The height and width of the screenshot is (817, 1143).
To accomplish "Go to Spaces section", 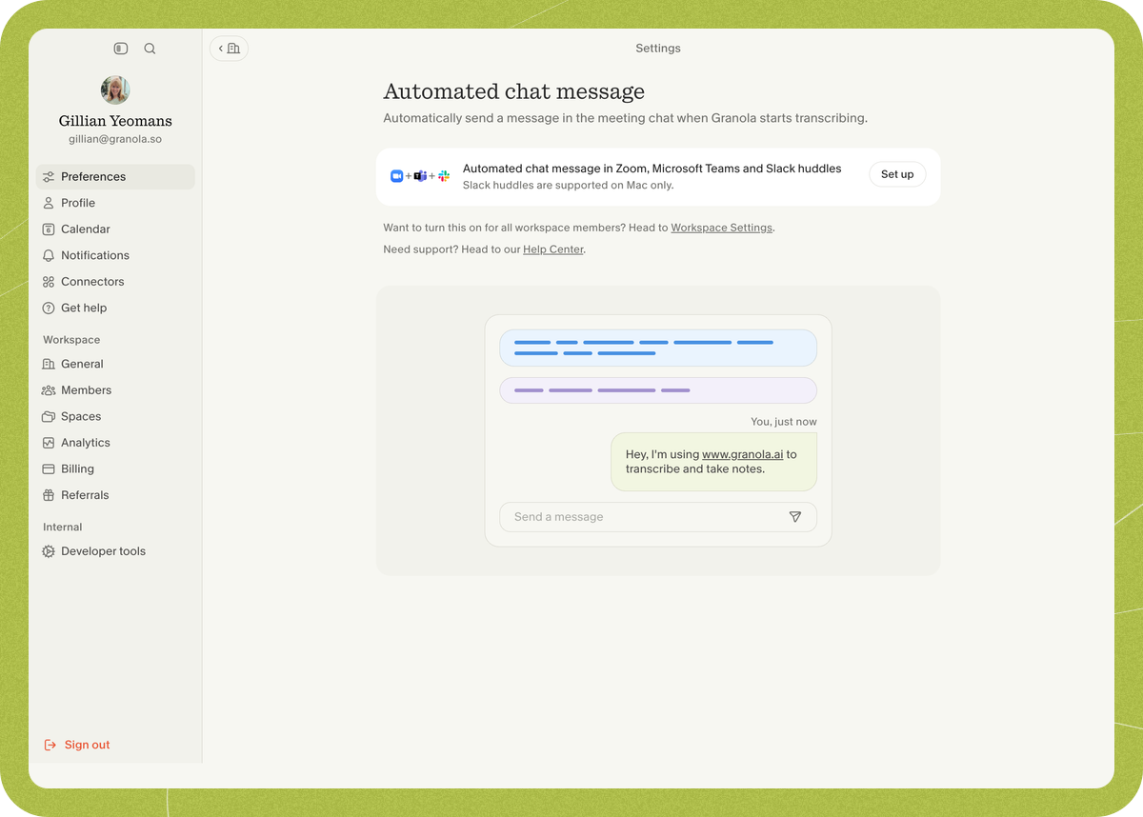I will tap(115, 417).
